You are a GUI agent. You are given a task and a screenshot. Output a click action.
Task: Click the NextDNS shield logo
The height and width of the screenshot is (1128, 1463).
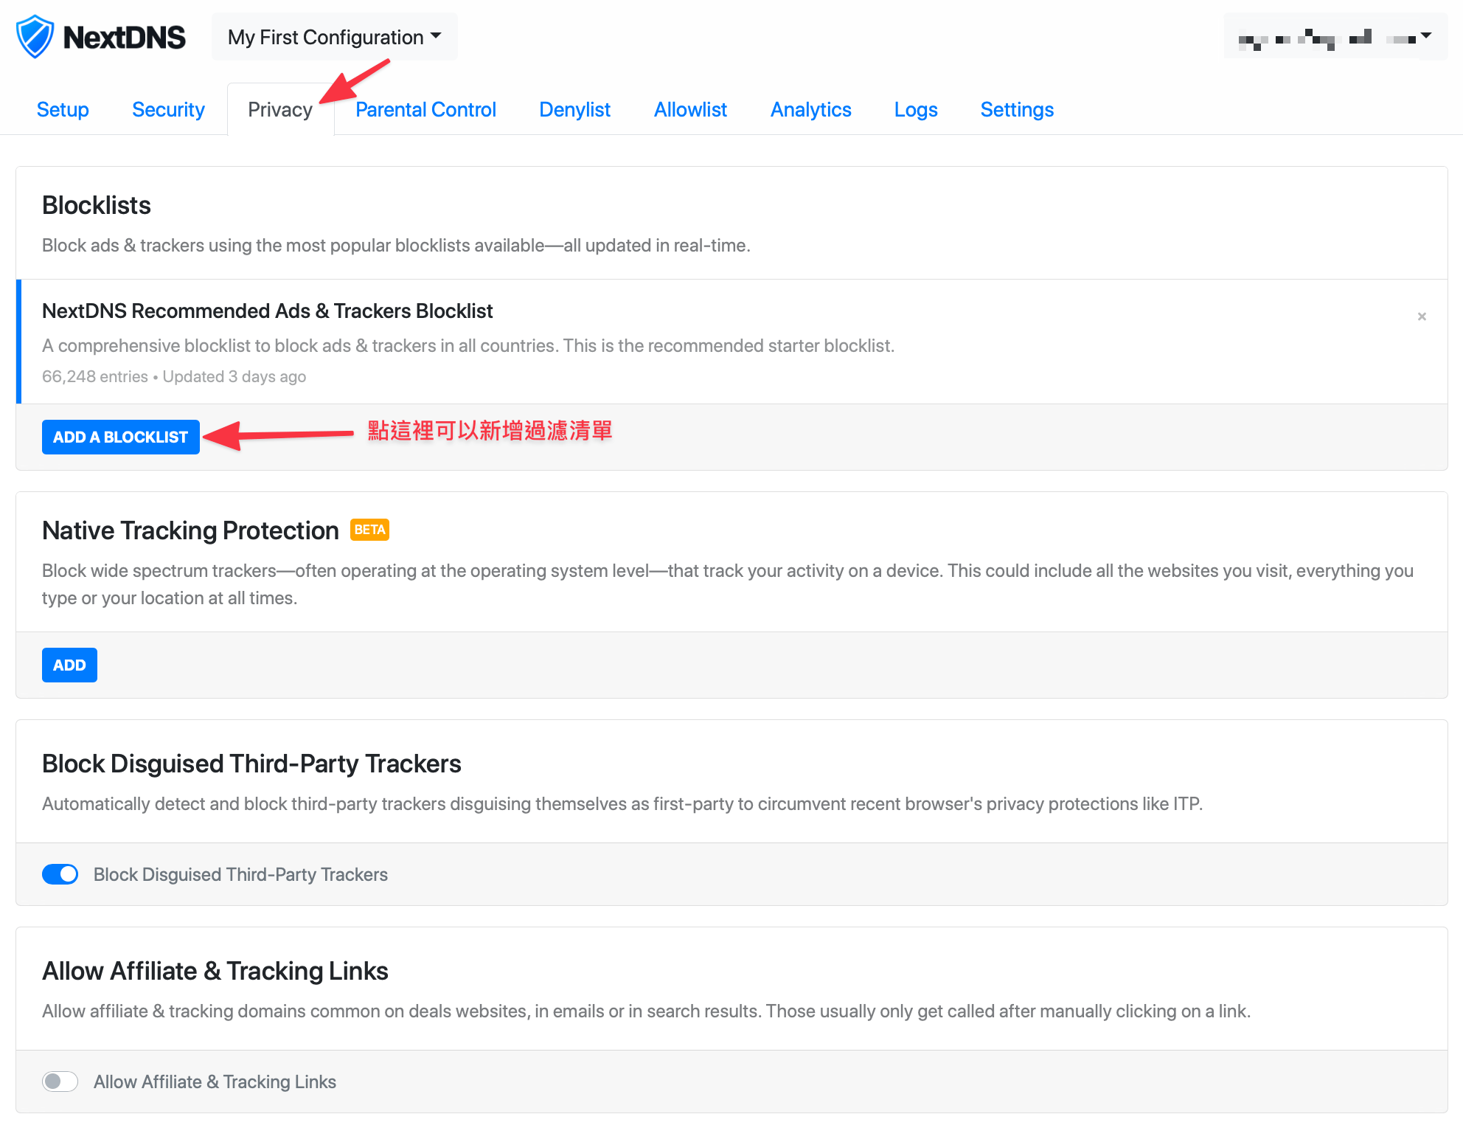35,37
